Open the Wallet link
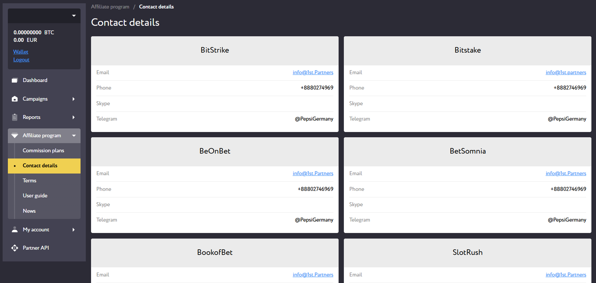Screen dimensions: 596x283 point(21,52)
